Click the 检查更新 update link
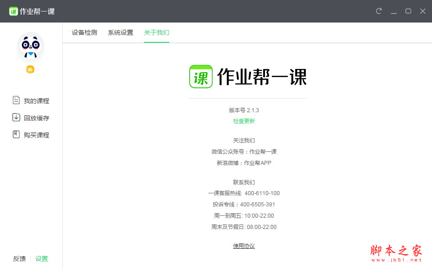The width and height of the screenshot is (432, 269). [244, 121]
